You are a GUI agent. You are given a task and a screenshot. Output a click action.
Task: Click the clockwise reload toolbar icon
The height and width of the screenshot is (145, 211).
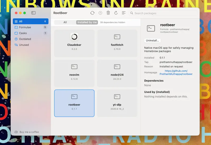pos(116,13)
